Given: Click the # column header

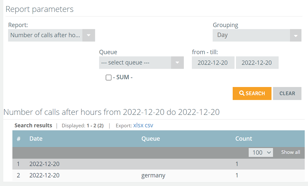Looking at the screenshot, I should 19,139.
